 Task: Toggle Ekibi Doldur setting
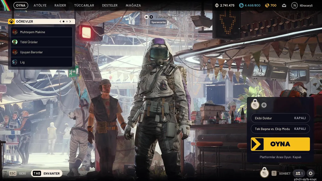tap(280, 118)
